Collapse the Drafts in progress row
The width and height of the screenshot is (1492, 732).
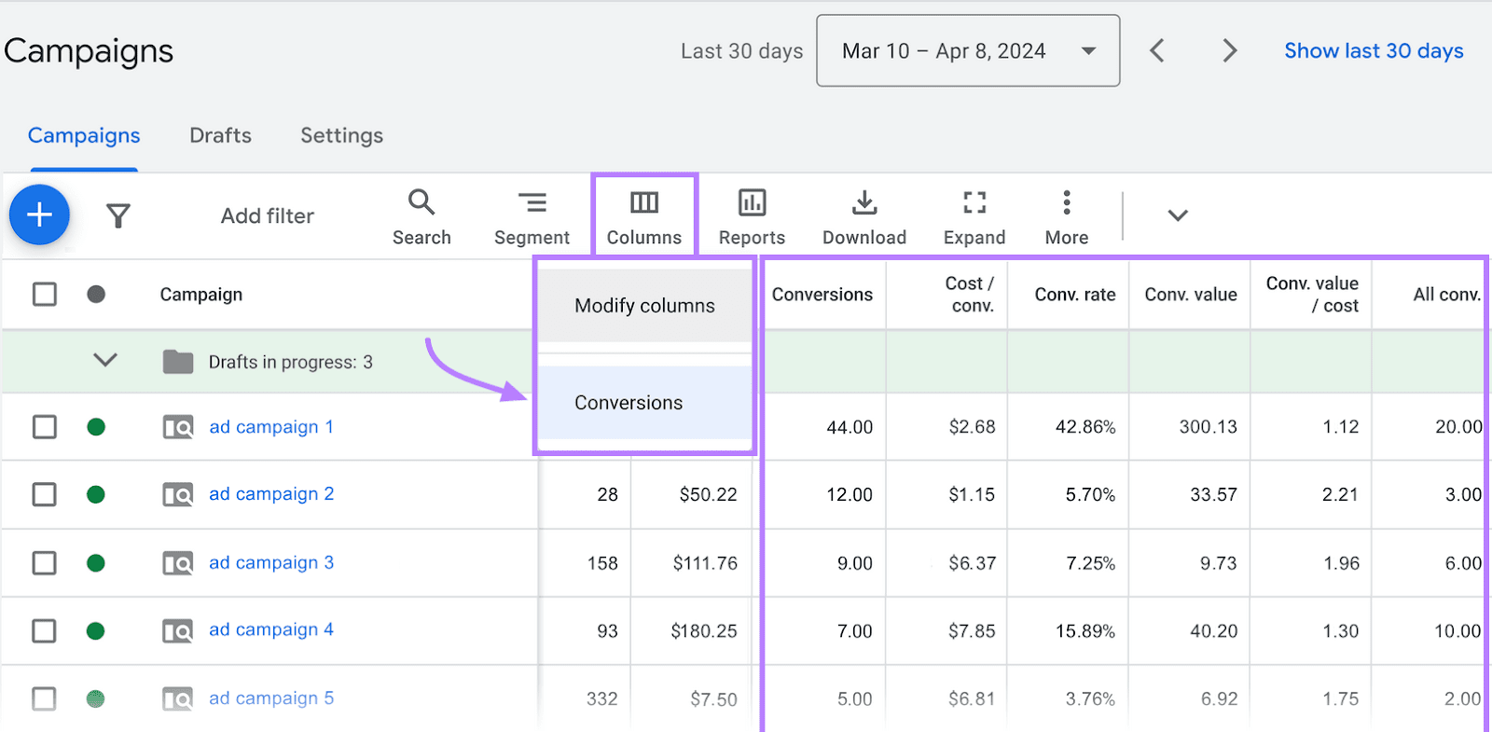pos(105,361)
